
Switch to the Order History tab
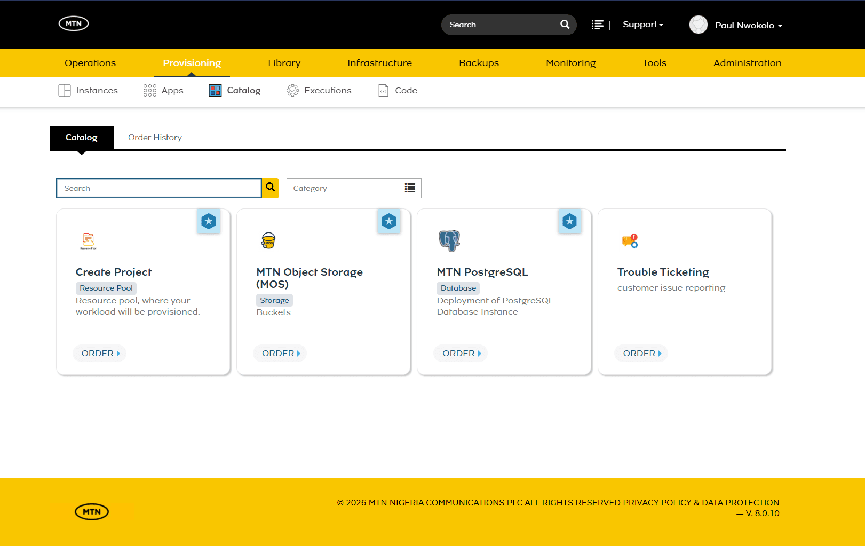point(155,138)
